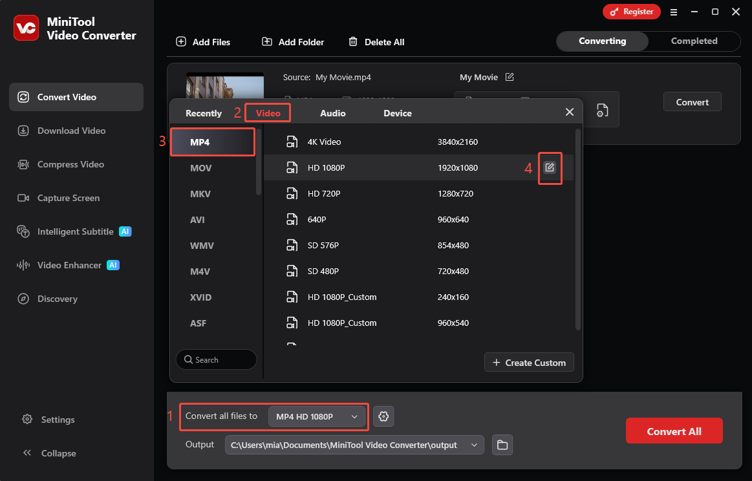Open the batch conversion settings gear
Screen dimensions: 752x481
click(383, 416)
